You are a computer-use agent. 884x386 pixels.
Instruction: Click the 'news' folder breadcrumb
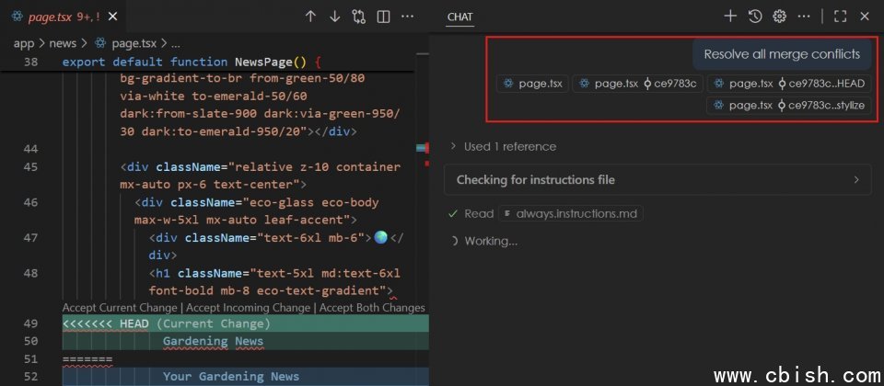[62, 43]
